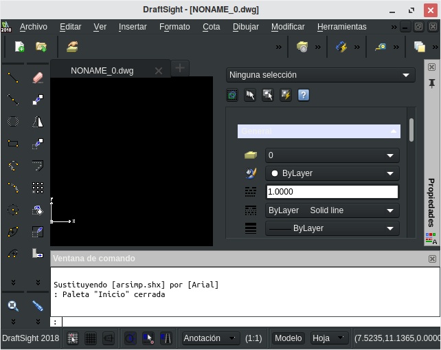Open the Archivo menu

[34, 27]
